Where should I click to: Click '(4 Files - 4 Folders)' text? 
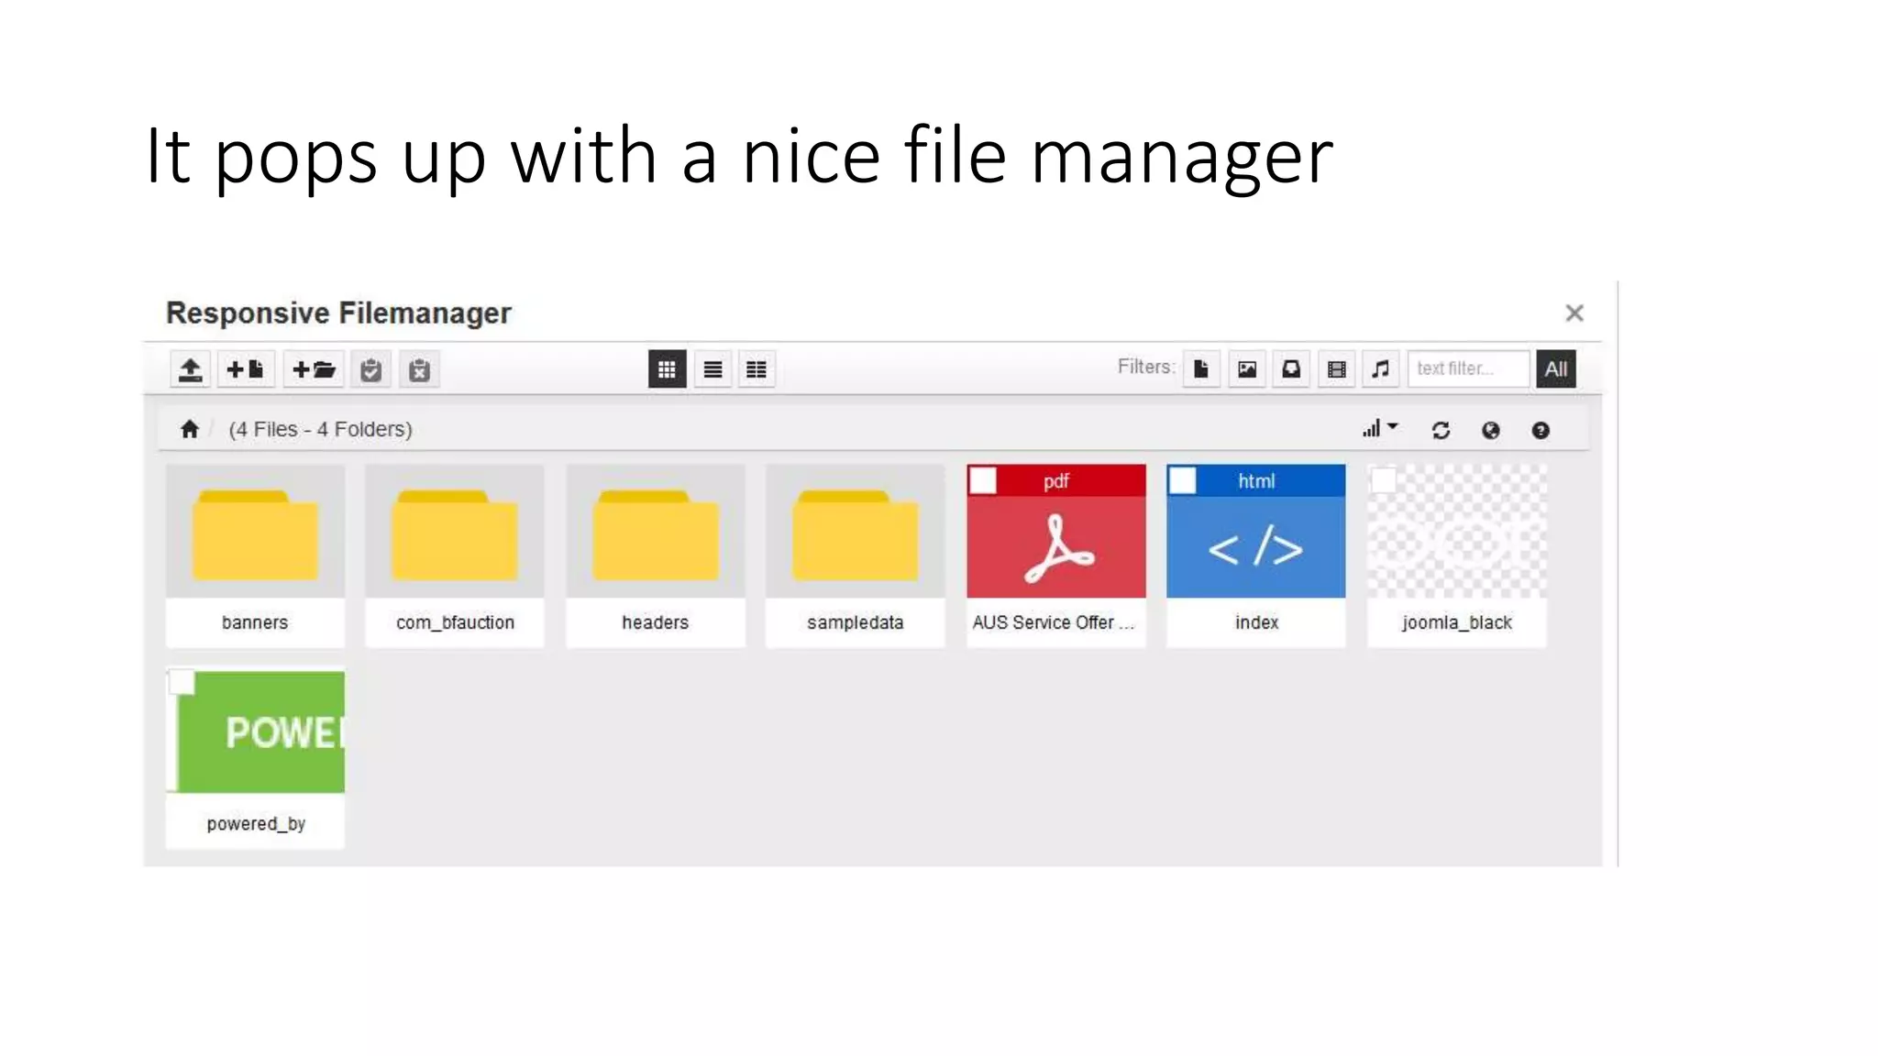click(321, 429)
